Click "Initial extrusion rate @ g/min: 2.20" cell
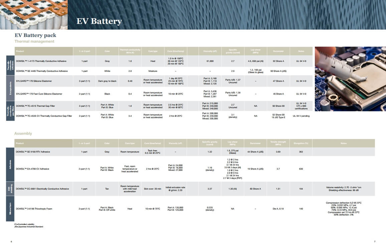The image size is (386, 248). tap(175, 189)
